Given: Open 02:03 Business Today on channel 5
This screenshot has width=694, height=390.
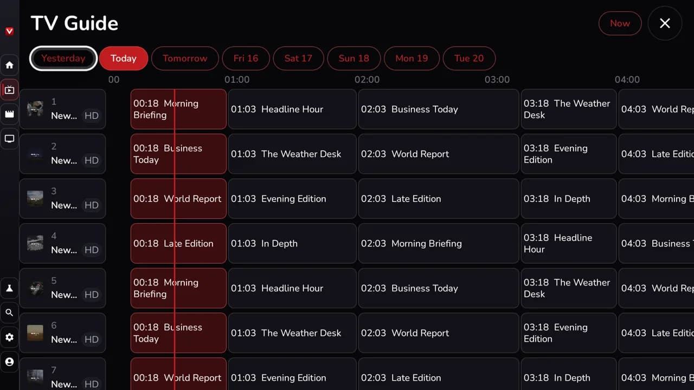Looking at the screenshot, I should pos(439,288).
